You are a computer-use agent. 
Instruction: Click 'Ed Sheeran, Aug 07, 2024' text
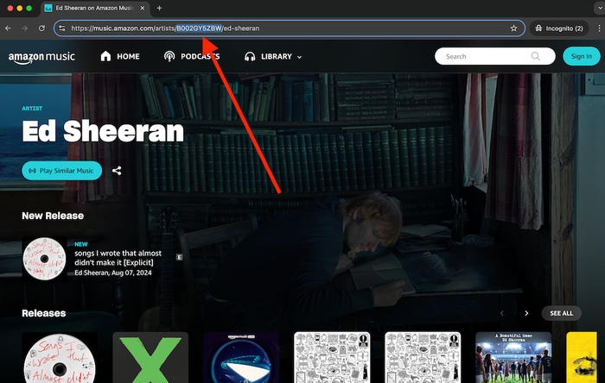click(x=113, y=273)
